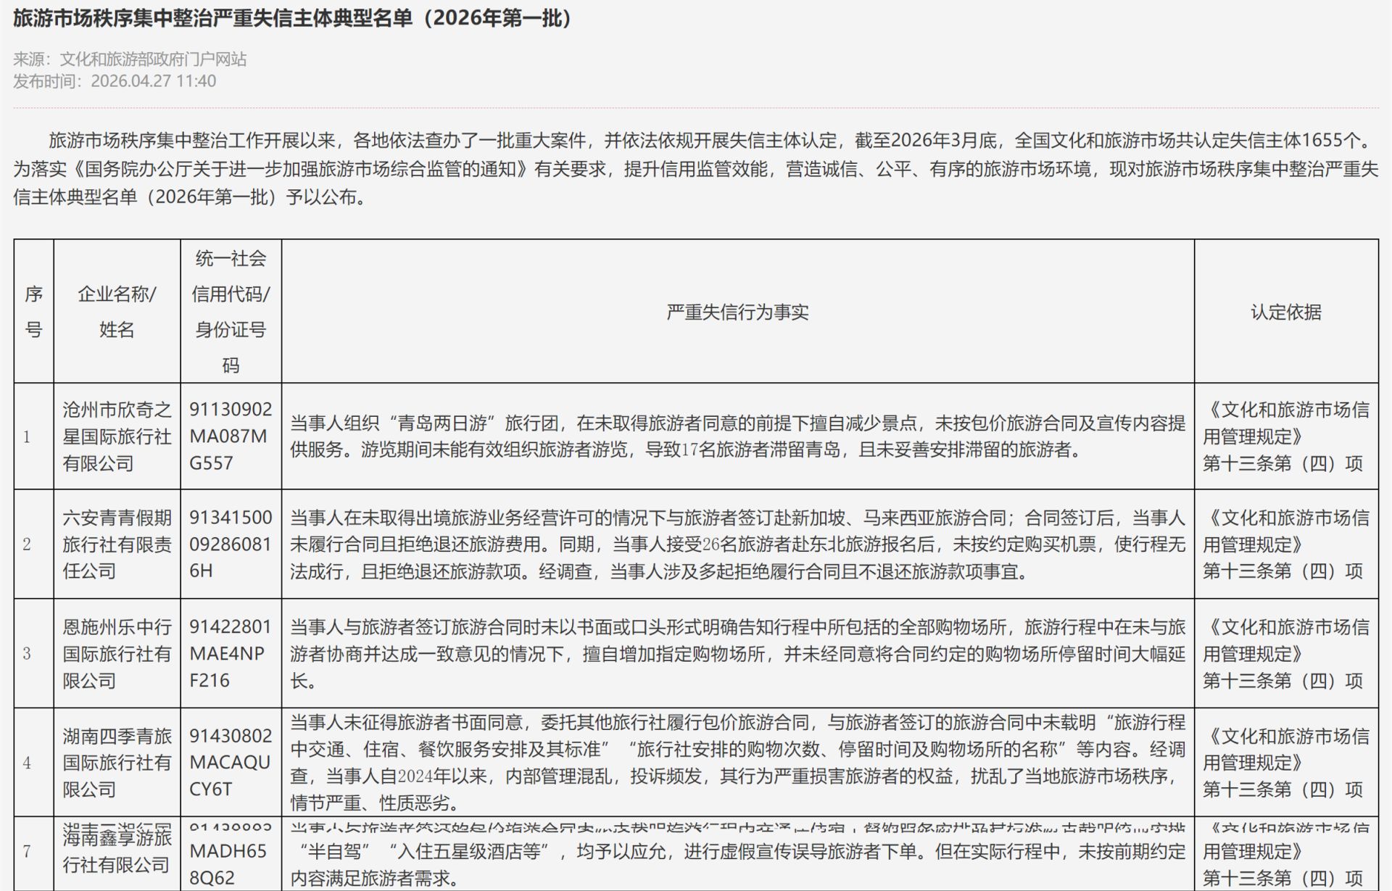Click the header 认定依据
The height and width of the screenshot is (891, 1392).
tap(1287, 313)
